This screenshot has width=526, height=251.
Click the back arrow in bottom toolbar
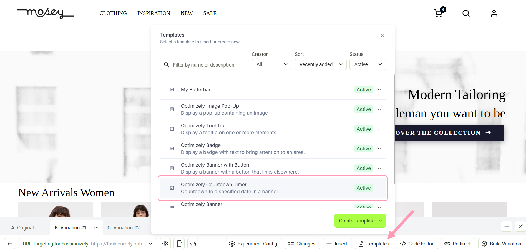tap(10, 244)
